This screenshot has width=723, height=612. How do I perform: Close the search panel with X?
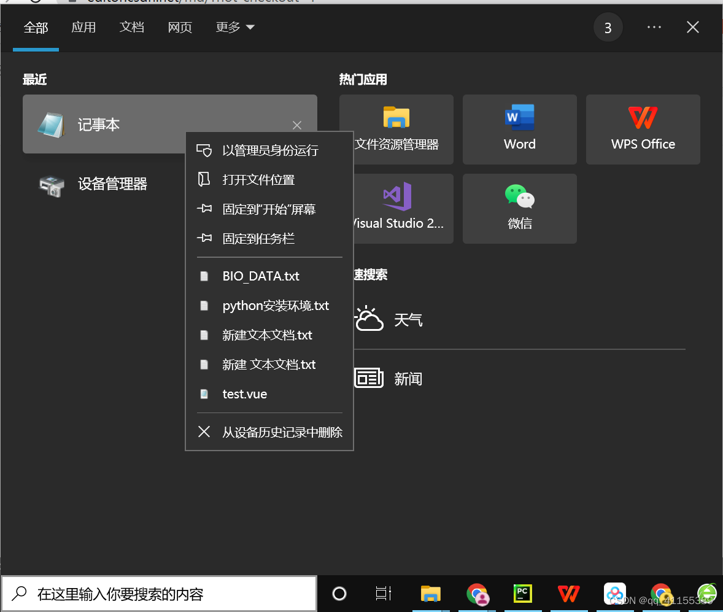pyautogui.click(x=692, y=28)
